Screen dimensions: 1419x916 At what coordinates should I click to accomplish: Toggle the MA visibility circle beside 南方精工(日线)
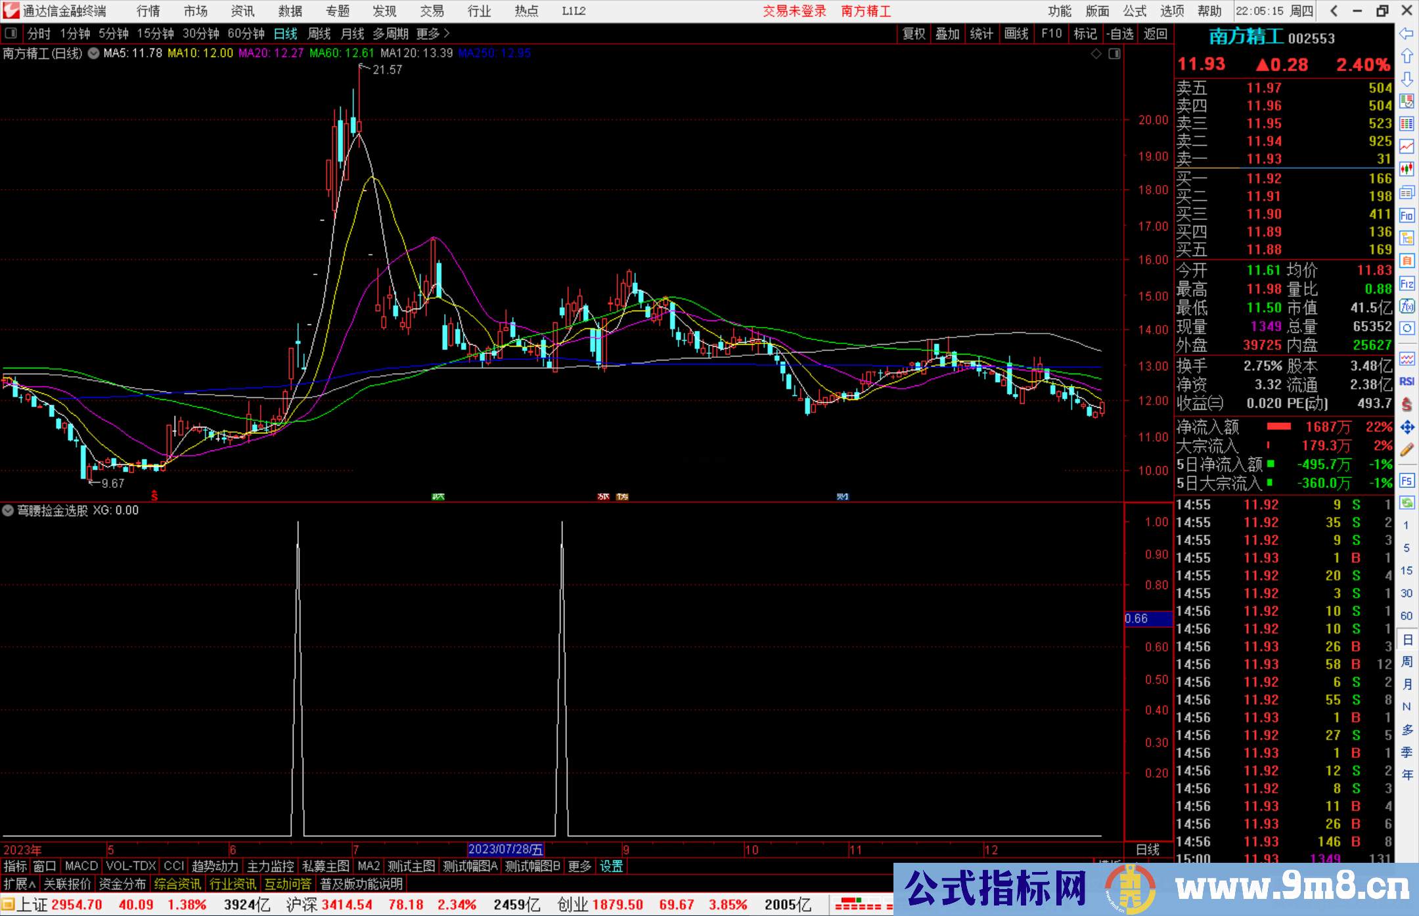tap(93, 54)
